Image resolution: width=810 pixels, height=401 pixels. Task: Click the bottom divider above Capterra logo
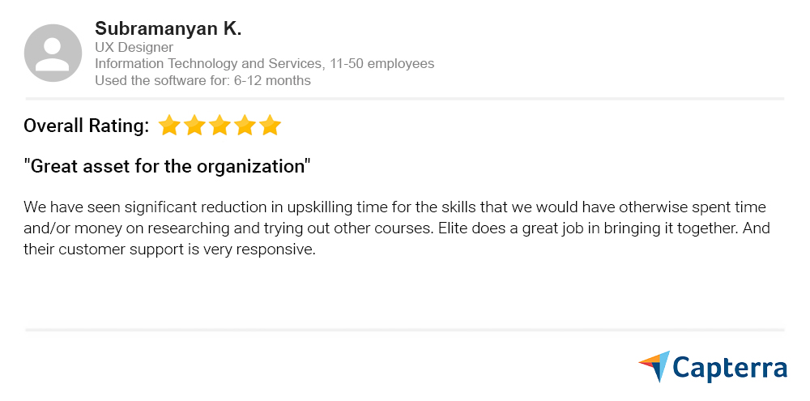point(405,330)
